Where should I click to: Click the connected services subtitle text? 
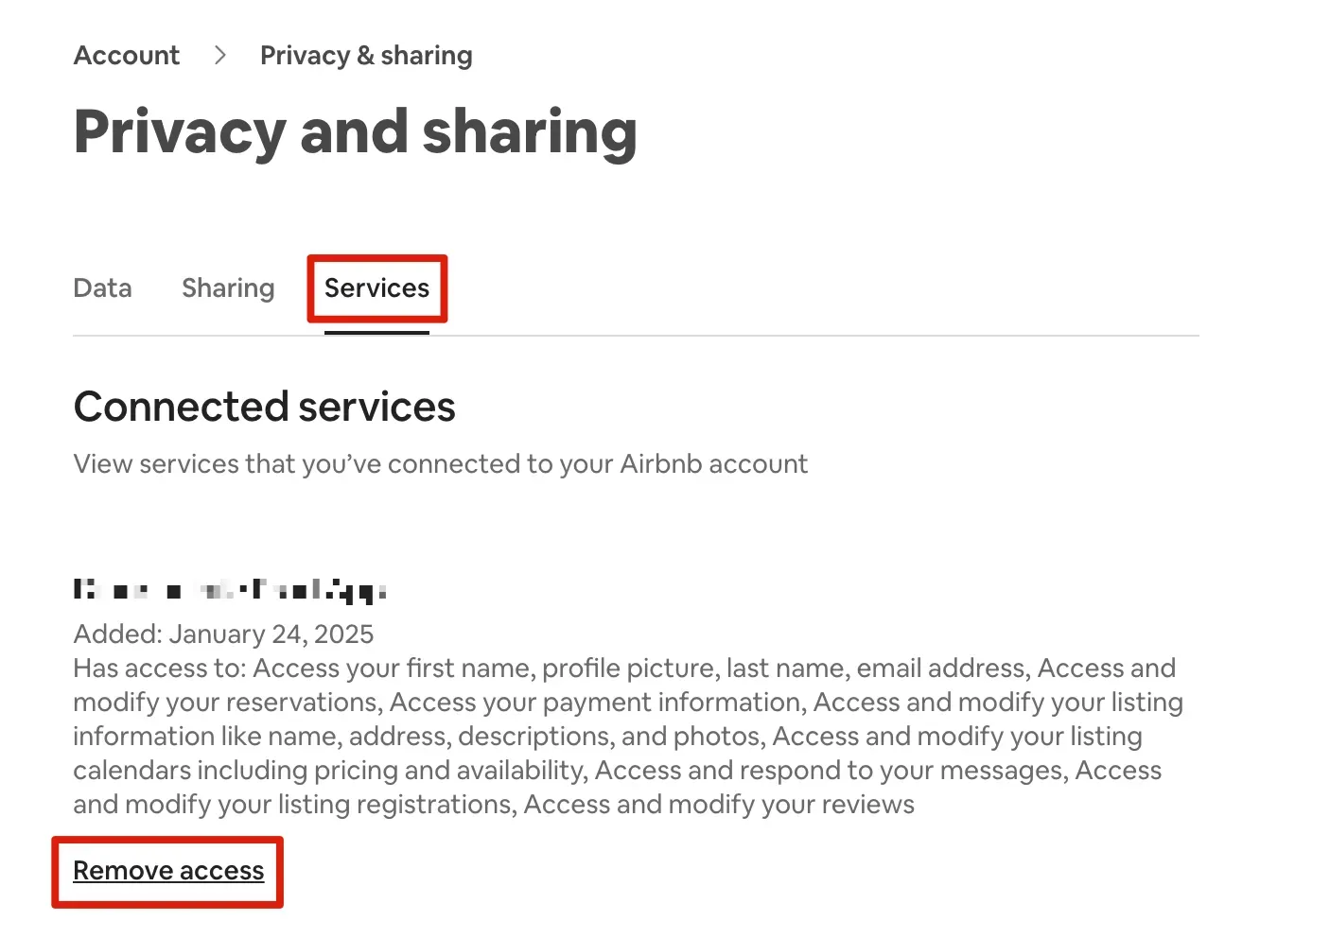point(441,463)
